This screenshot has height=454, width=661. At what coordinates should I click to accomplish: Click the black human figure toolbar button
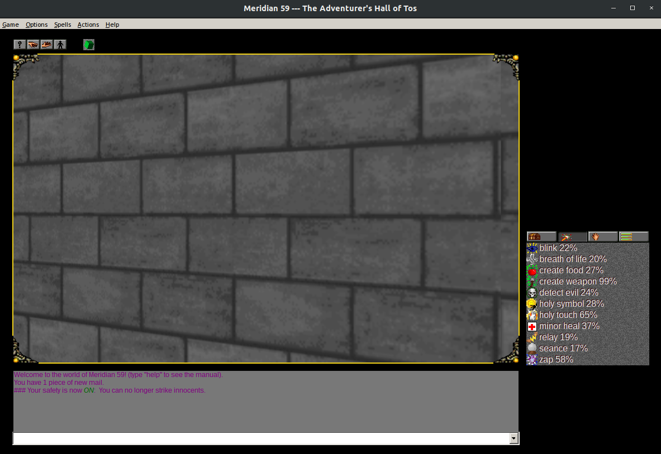pos(60,45)
